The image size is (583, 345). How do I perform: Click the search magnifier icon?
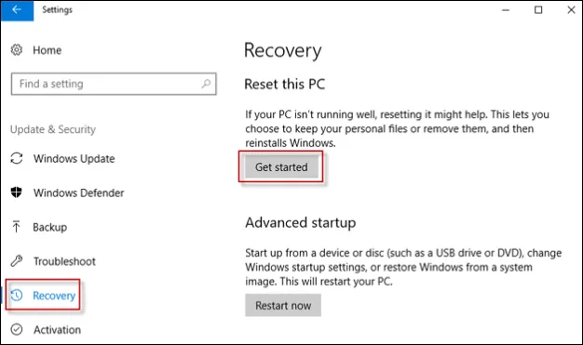[x=206, y=84]
